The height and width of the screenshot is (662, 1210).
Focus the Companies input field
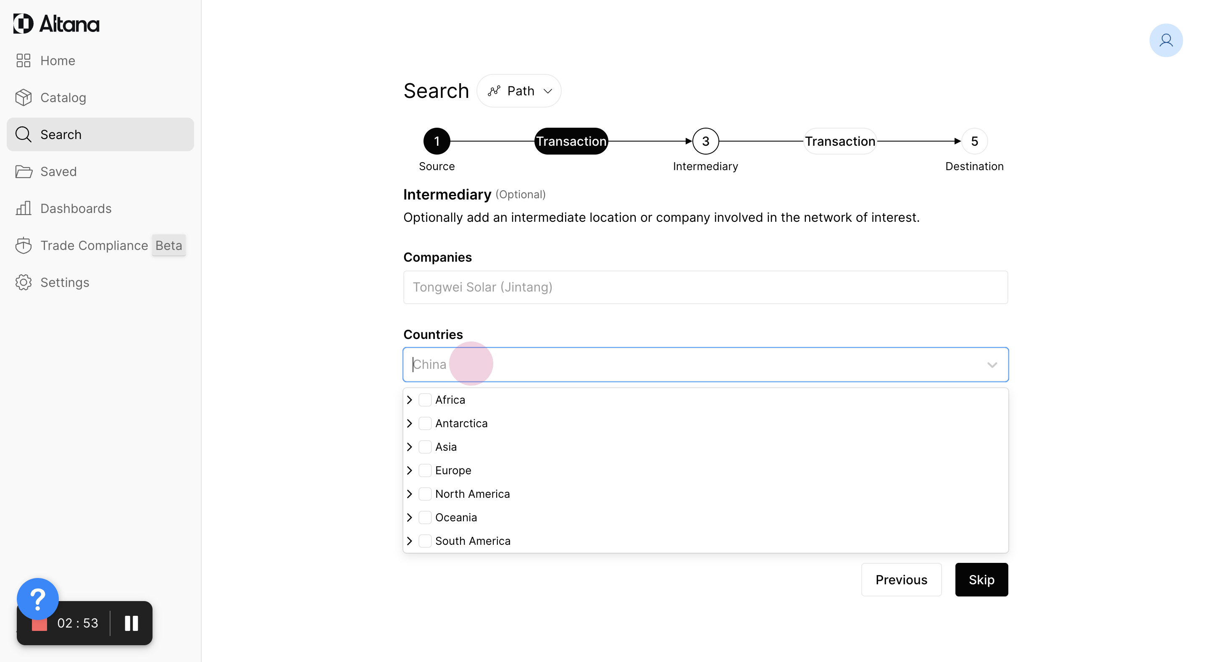tap(705, 287)
